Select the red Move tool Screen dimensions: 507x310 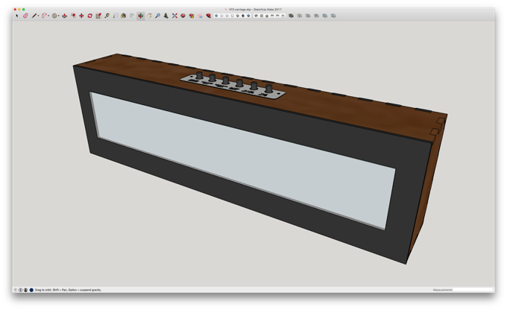point(81,16)
